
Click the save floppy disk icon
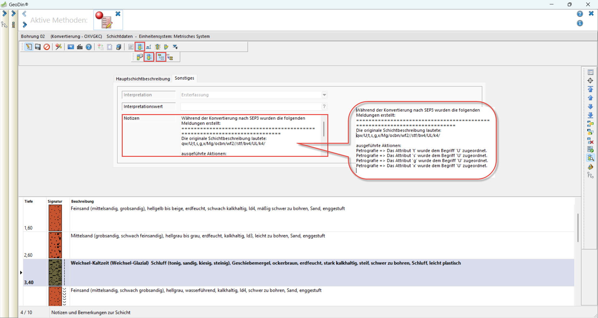pyautogui.click(x=38, y=47)
